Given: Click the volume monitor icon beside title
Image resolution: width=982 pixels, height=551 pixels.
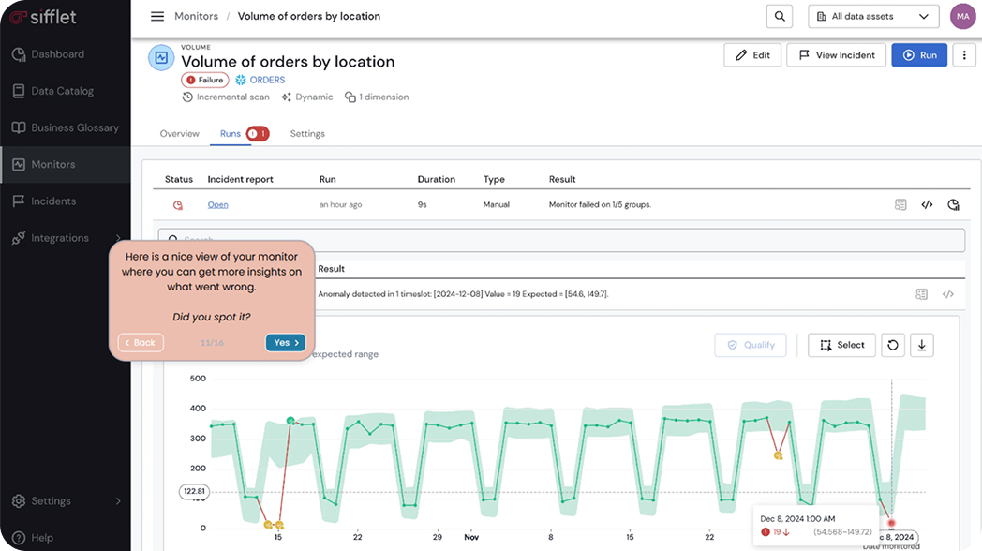Looking at the screenshot, I should [x=161, y=57].
